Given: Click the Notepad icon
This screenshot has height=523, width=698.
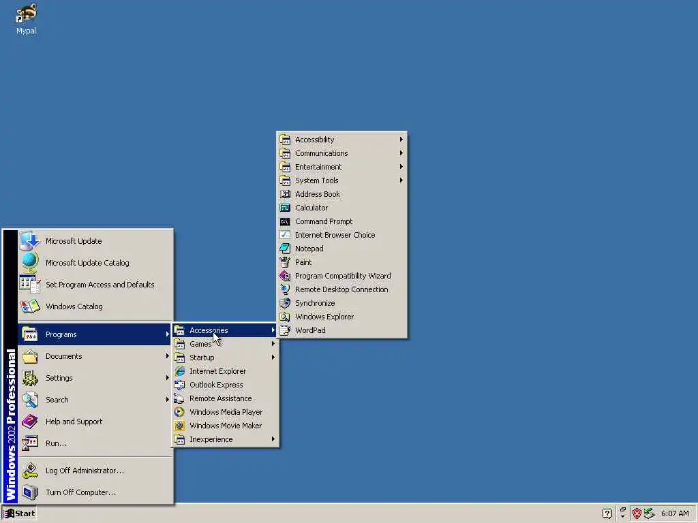Looking at the screenshot, I should pos(285,249).
